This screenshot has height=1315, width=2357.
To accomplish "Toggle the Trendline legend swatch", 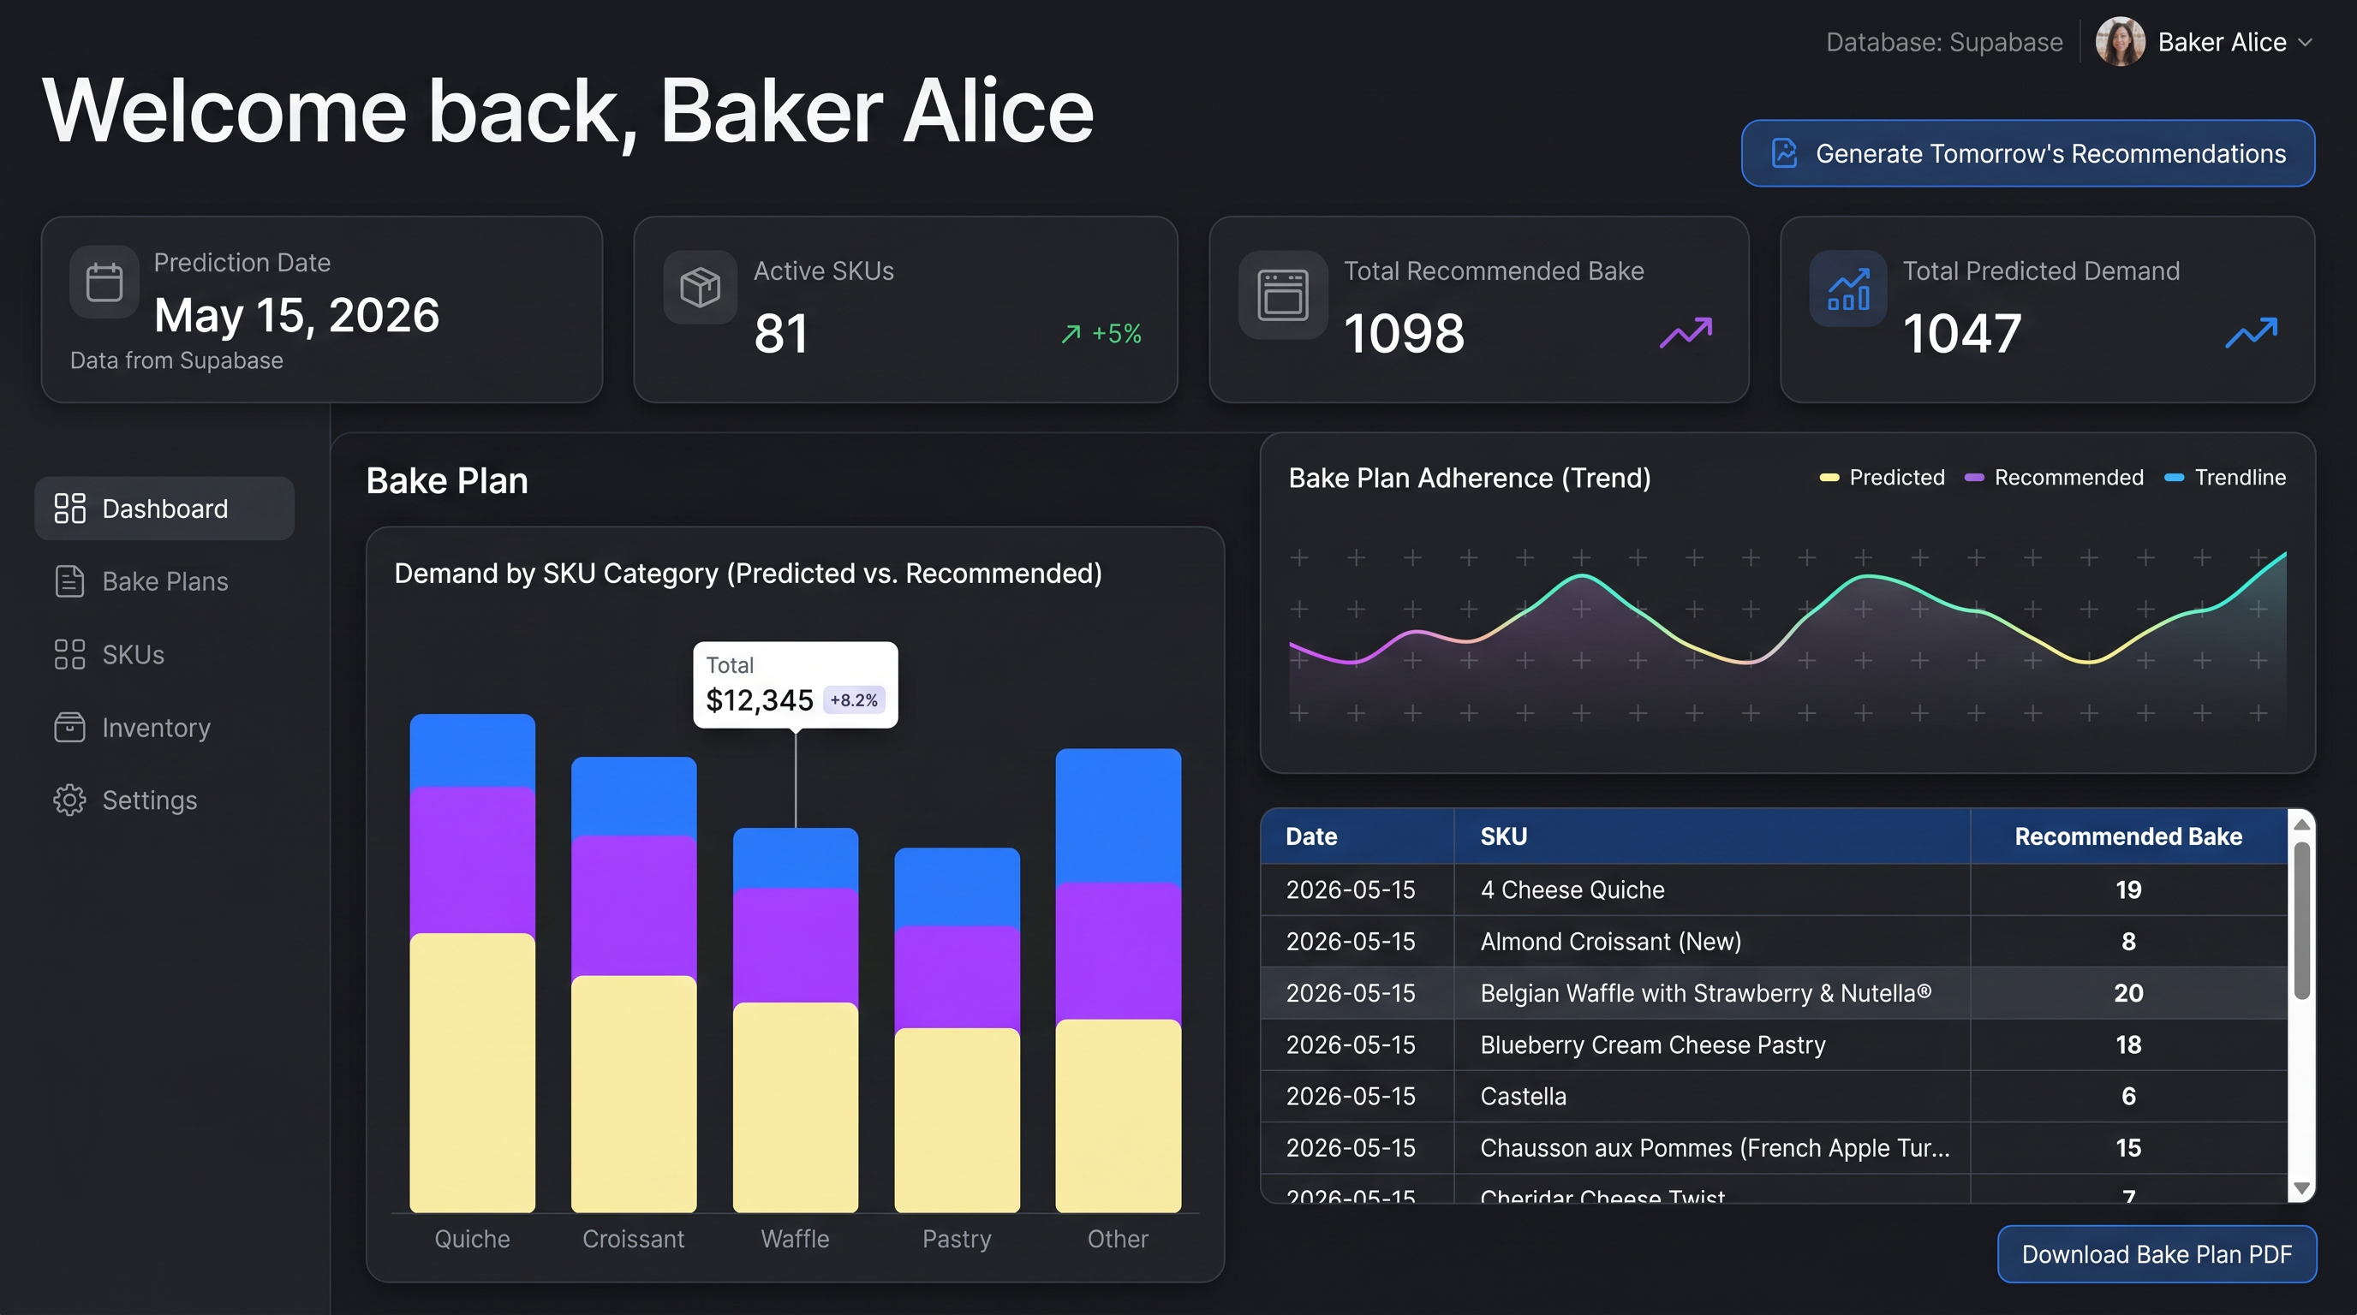I will 2174,478.
